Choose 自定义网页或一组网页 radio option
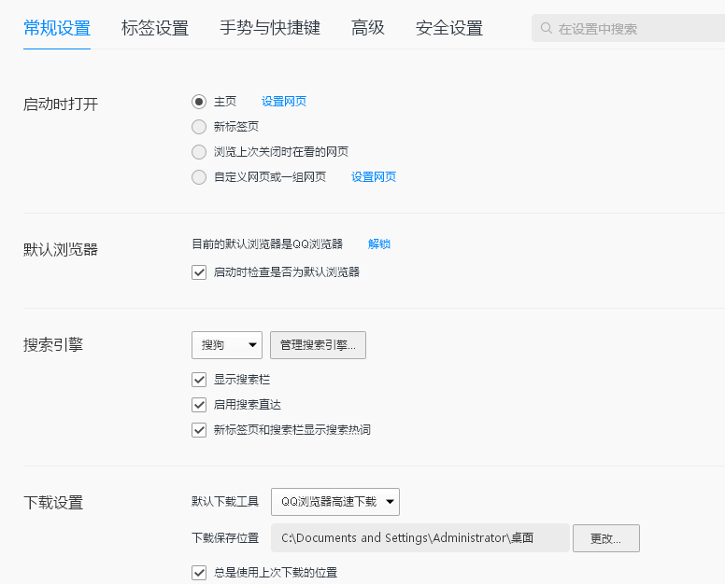Screen dimensions: 725x584 click(199, 177)
